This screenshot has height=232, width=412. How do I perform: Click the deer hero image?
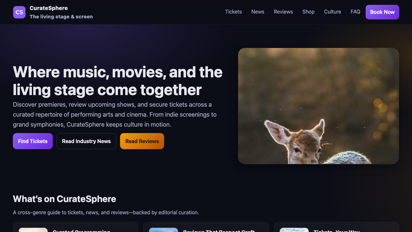point(318,106)
